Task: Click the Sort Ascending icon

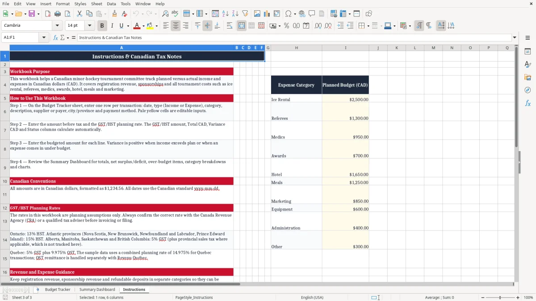Action: coord(225,14)
